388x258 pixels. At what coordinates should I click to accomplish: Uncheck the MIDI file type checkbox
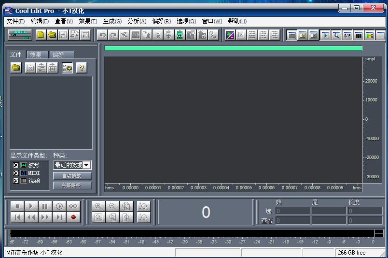pos(16,173)
